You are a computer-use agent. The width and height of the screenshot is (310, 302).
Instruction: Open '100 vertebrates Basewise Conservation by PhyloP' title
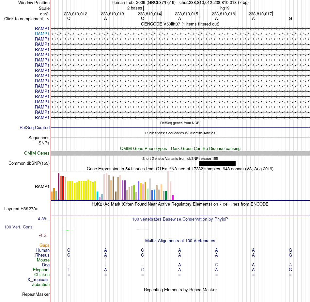pyautogui.click(x=180, y=219)
